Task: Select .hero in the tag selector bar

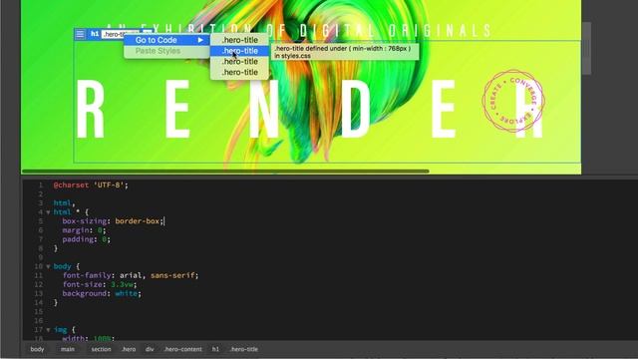Action: click(x=129, y=349)
